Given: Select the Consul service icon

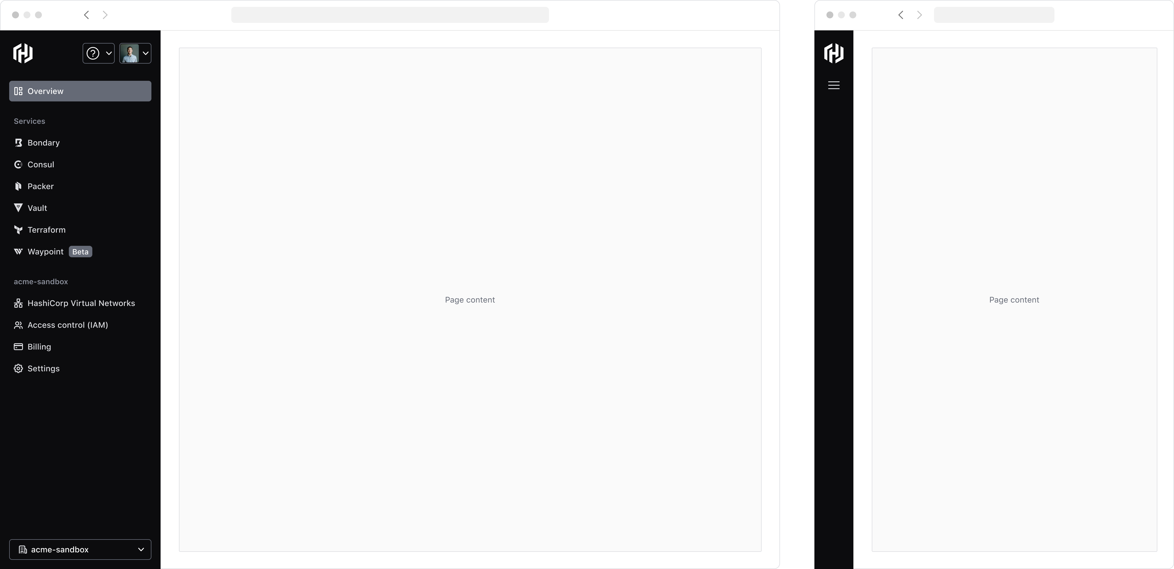Looking at the screenshot, I should coord(18,164).
